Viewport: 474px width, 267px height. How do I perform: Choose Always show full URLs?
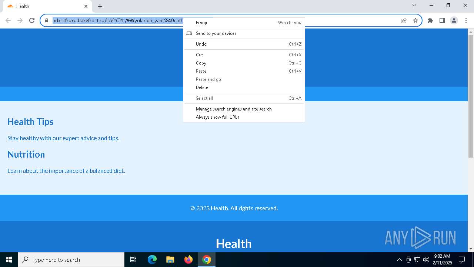coord(244,117)
